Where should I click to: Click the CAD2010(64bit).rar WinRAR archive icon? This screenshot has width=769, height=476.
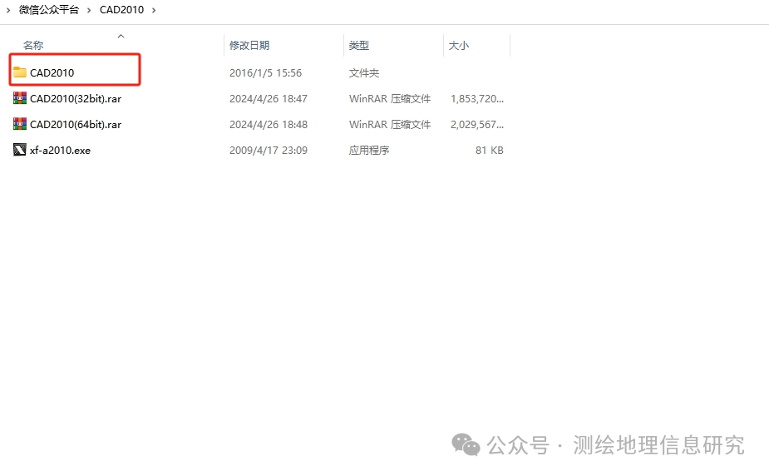[20, 124]
